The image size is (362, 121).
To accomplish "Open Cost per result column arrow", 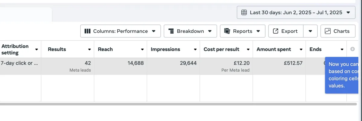I will (x=248, y=49).
